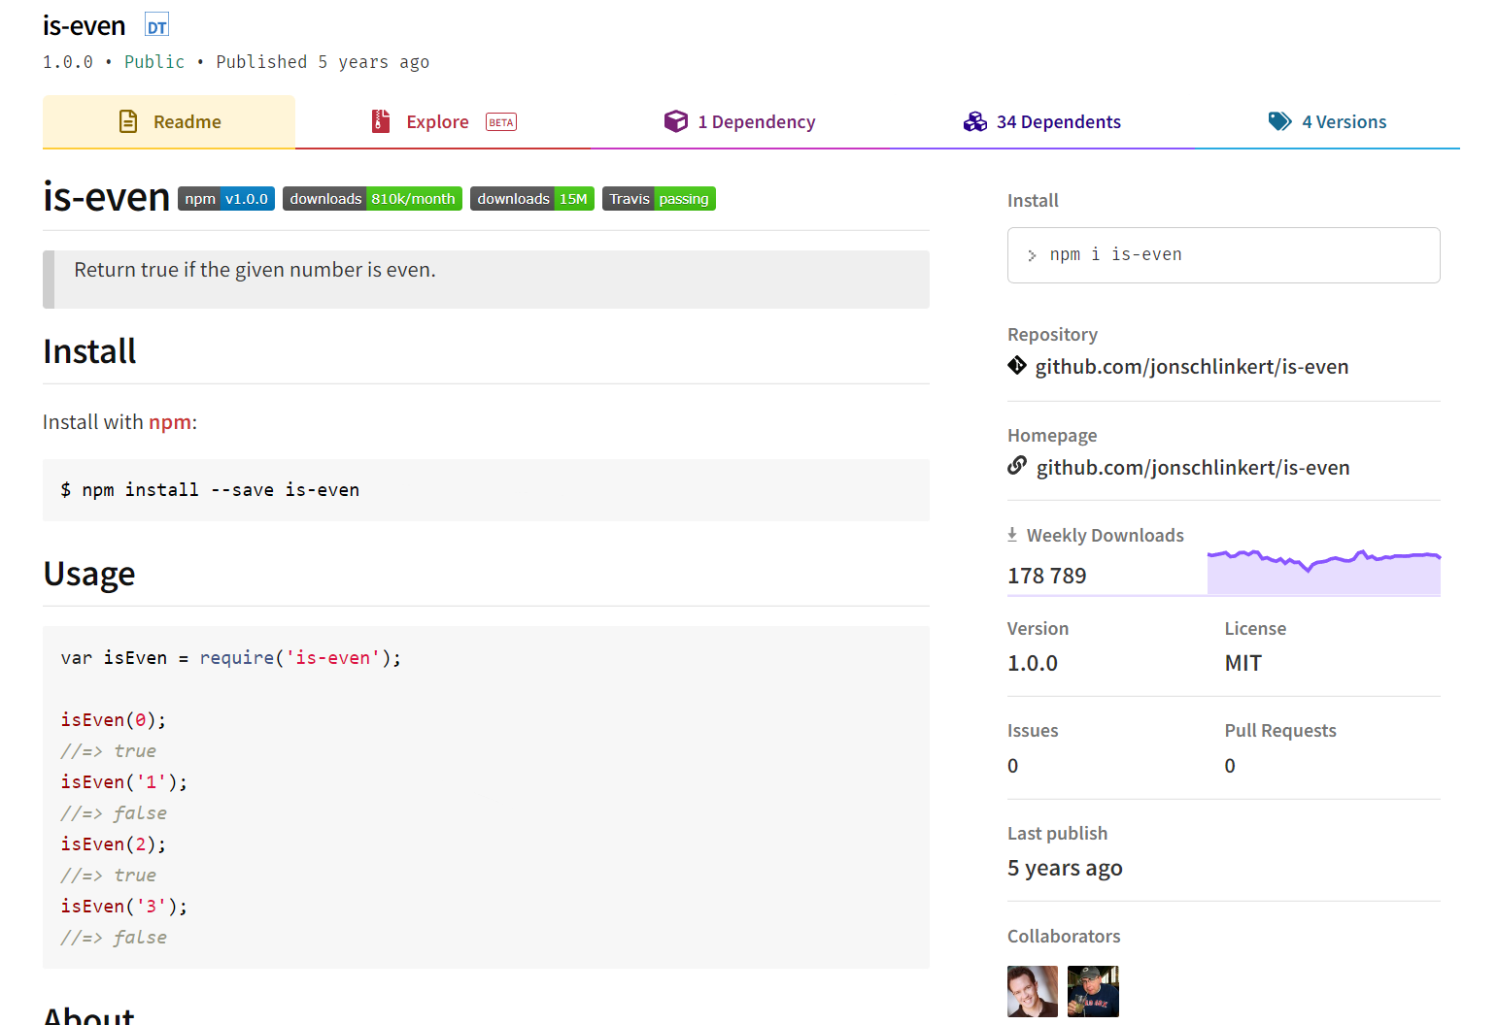Viewport: 1498px width, 1025px height.
Task: Open first collaborator's avatar
Action: [x=1033, y=991]
